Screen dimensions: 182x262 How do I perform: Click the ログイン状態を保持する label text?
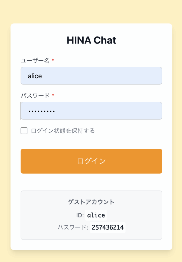click(63, 131)
